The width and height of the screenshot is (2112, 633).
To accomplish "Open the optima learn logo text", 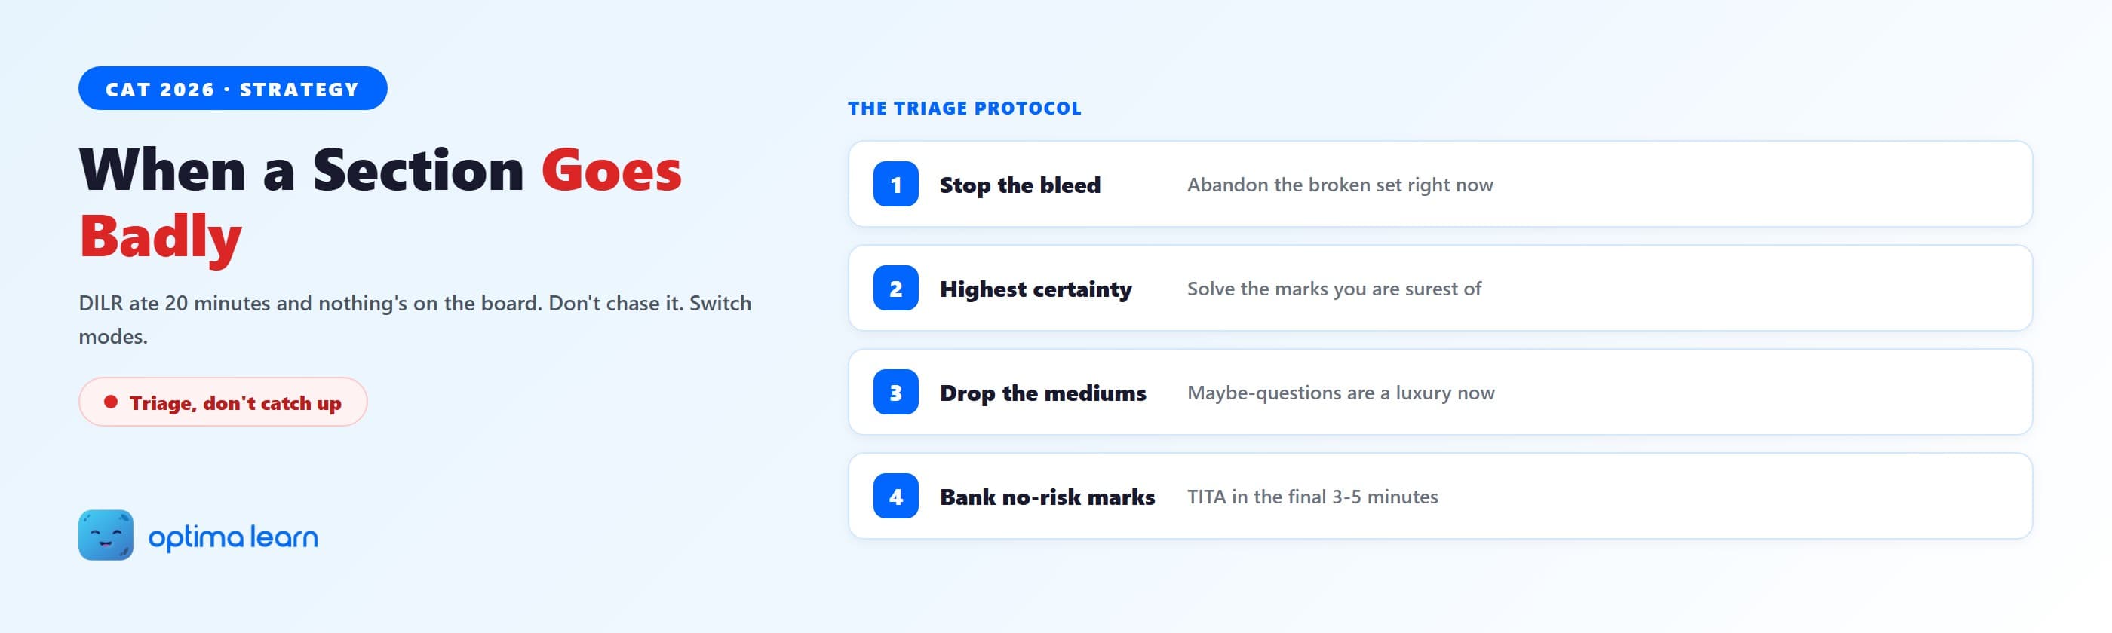I will [x=233, y=537].
